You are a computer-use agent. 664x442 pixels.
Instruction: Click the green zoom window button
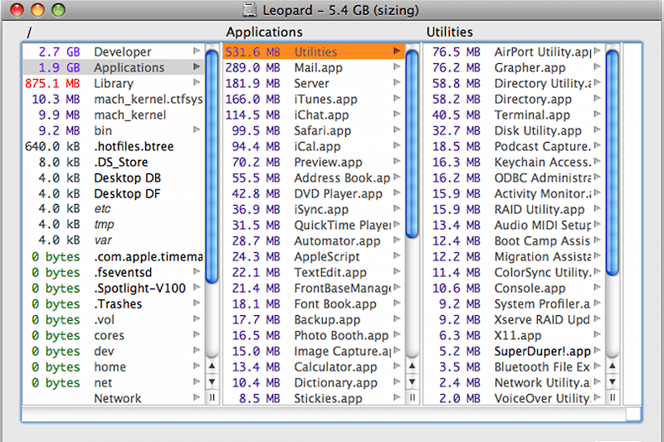[x=58, y=9]
